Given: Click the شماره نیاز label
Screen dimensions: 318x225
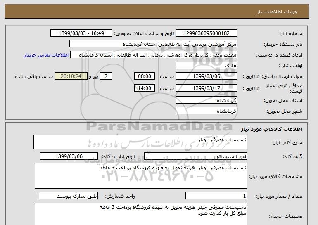Looking at the screenshot, I should pos(291,33).
